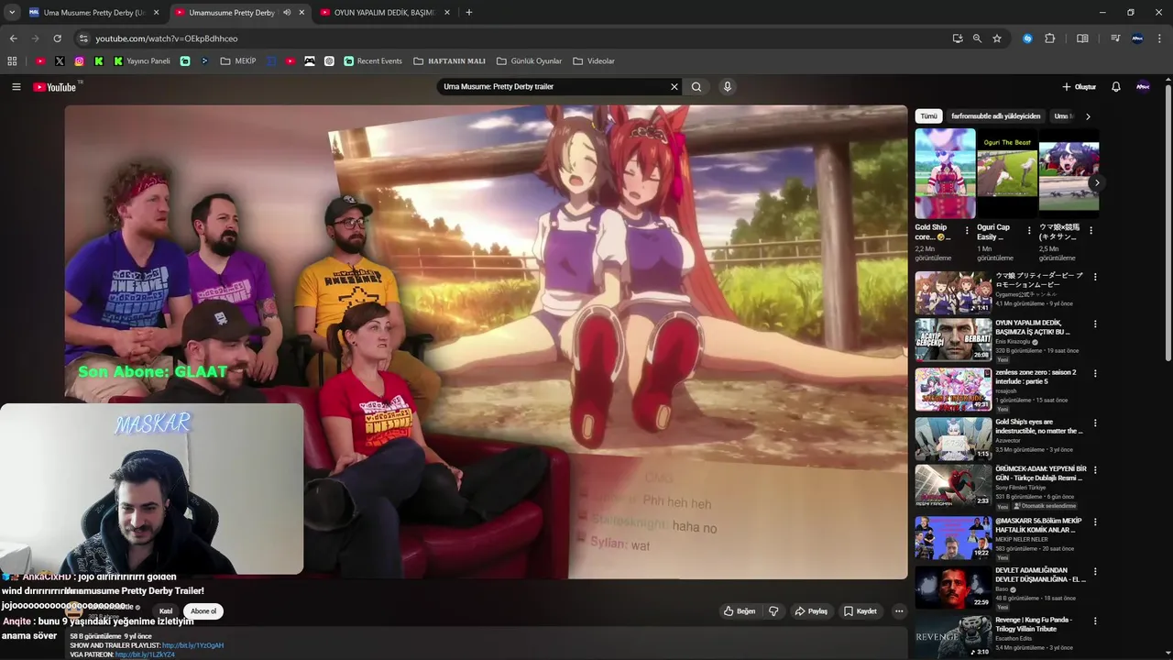Open the media control music icon
Image resolution: width=1173 pixels, height=660 pixels.
coord(1115,38)
